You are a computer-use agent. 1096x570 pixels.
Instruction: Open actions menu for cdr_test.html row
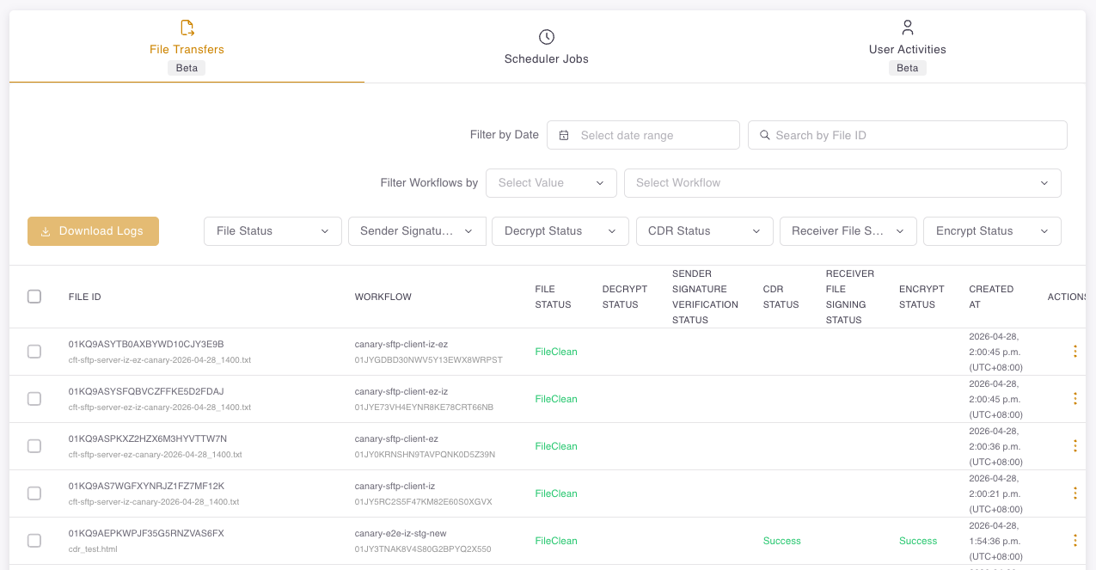click(x=1075, y=541)
